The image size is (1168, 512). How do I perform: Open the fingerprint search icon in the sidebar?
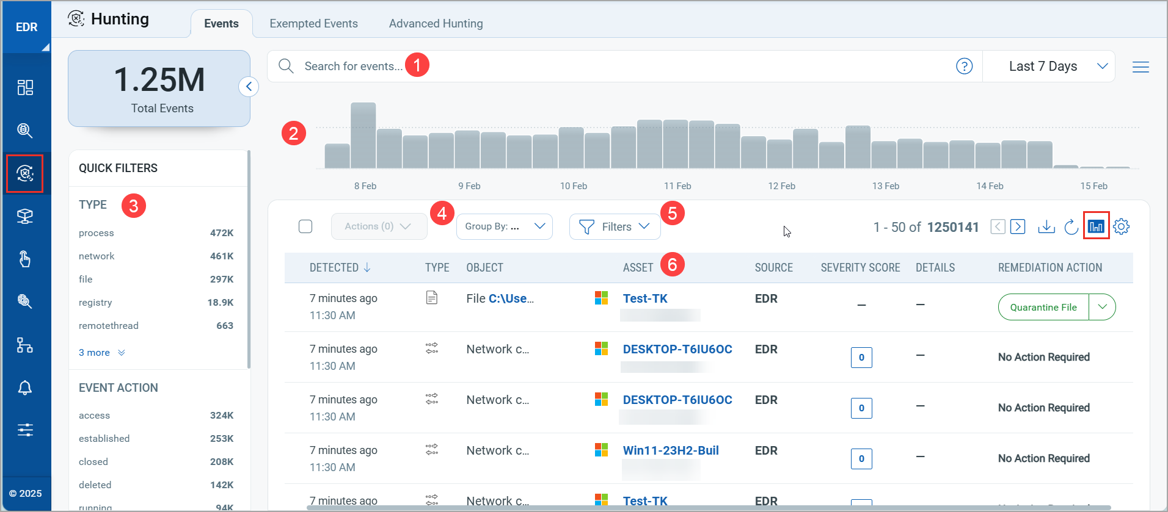pyautogui.click(x=25, y=301)
